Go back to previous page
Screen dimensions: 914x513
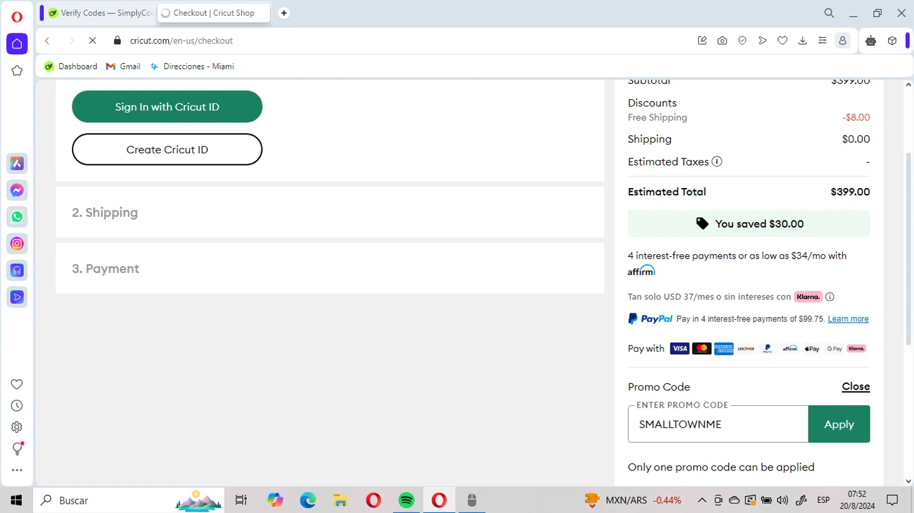pos(48,41)
